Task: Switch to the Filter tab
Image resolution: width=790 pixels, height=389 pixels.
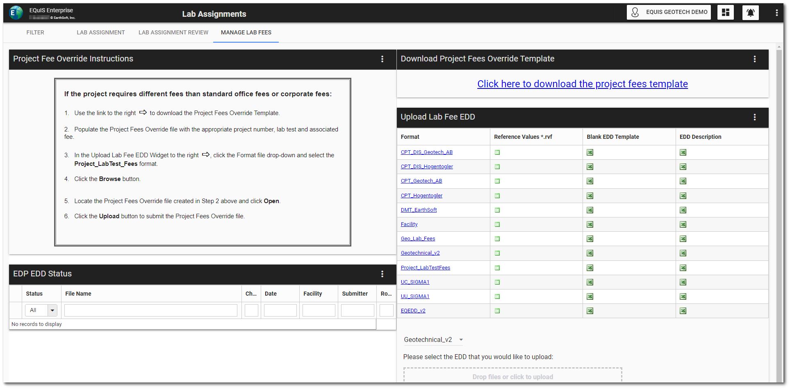Action: tap(35, 32)
